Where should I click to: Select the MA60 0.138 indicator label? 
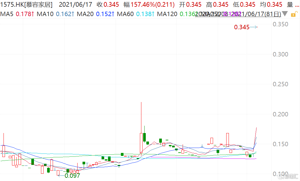[136, 14]
